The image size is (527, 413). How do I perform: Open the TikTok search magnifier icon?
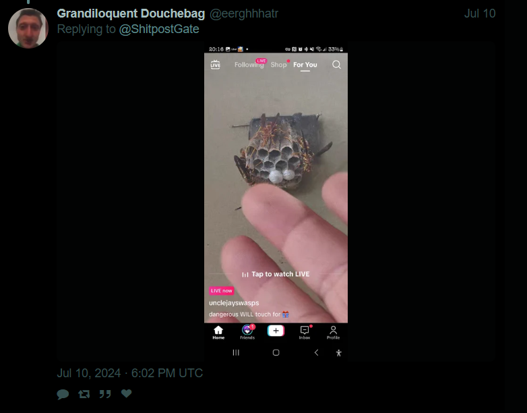pos(336,65)
